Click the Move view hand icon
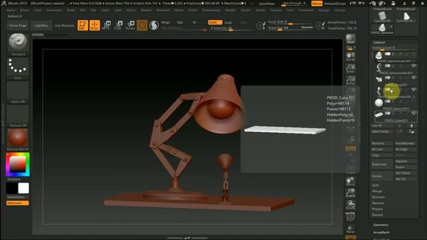 (x=350, y=181)
